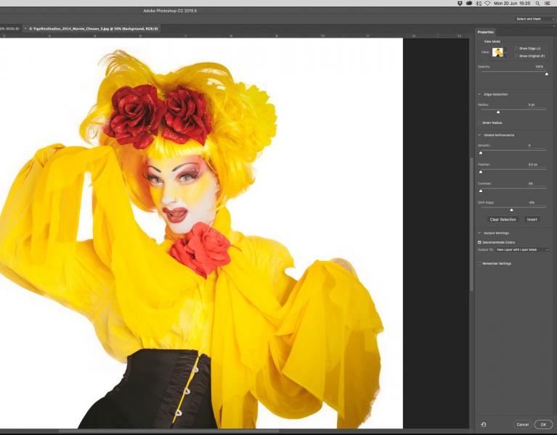Open Spotlight search magnifier icon
557x435 pixels.
click(x=538, y=4)
